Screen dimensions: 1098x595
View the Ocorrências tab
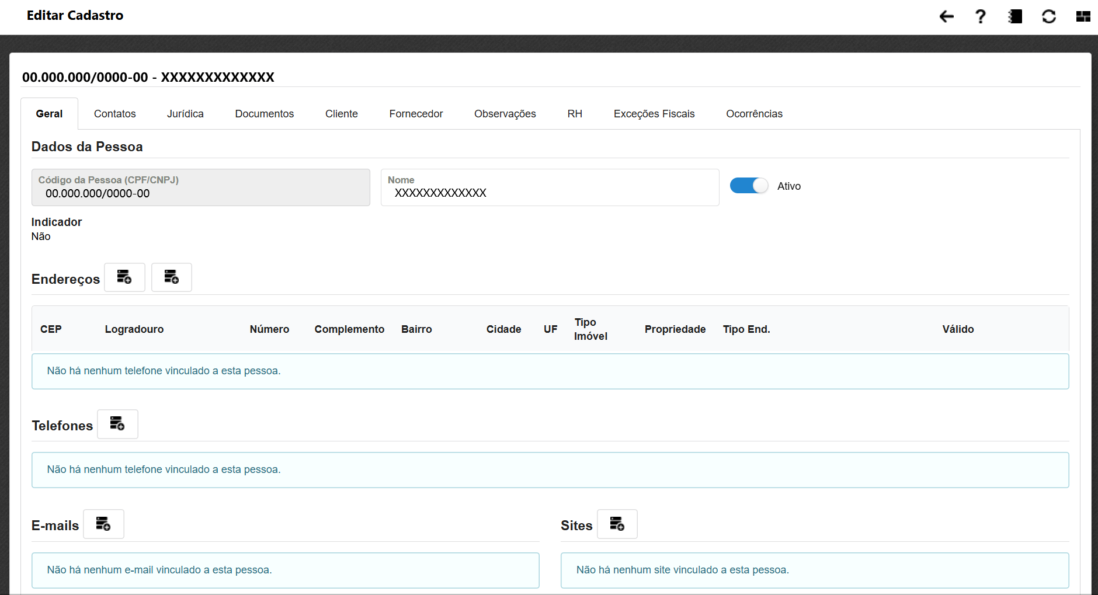point(754,114)
